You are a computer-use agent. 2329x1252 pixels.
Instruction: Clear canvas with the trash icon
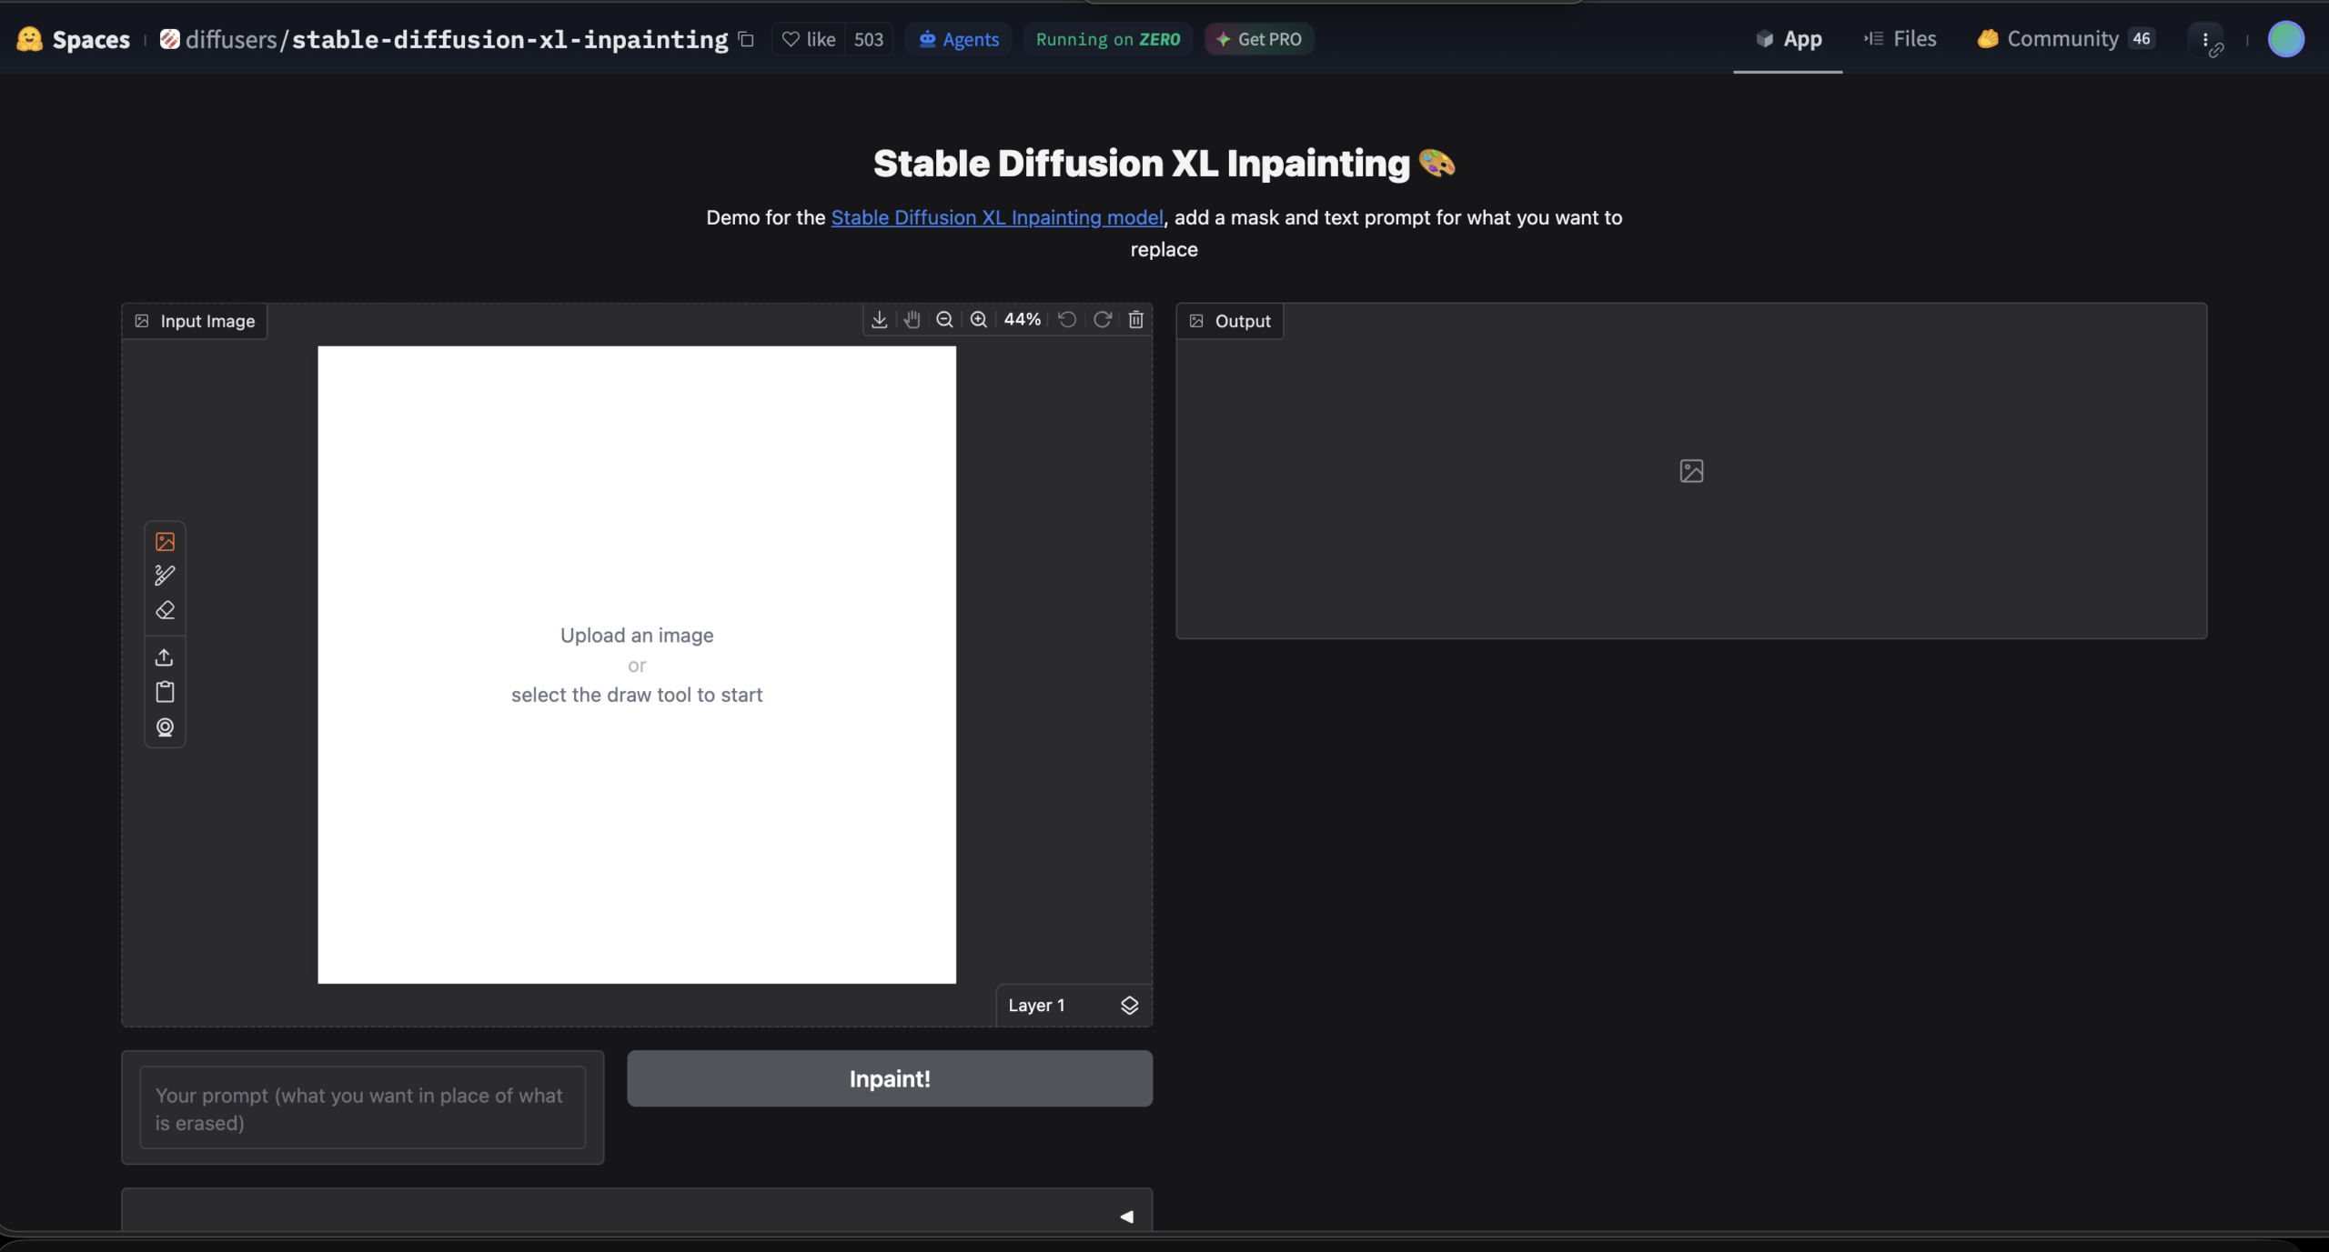point(1135,319)
